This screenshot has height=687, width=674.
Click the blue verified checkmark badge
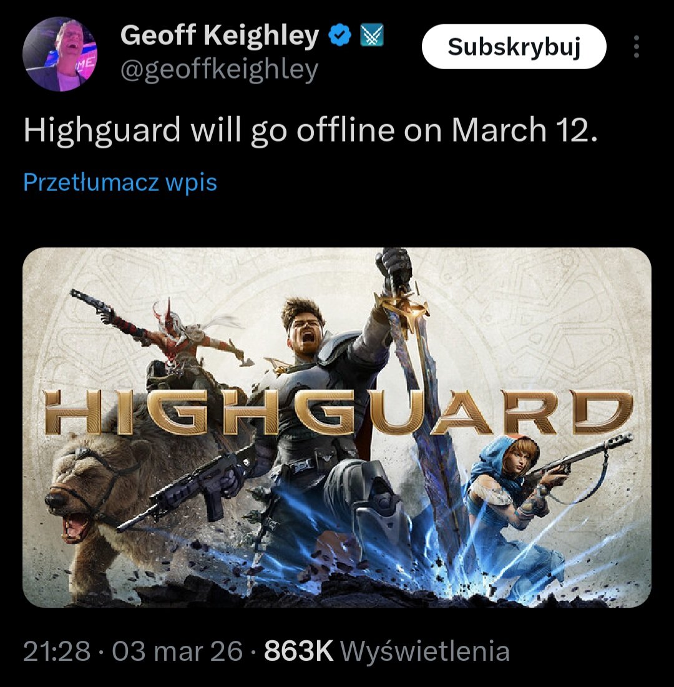pyautogui.click(x=340, y=36)
